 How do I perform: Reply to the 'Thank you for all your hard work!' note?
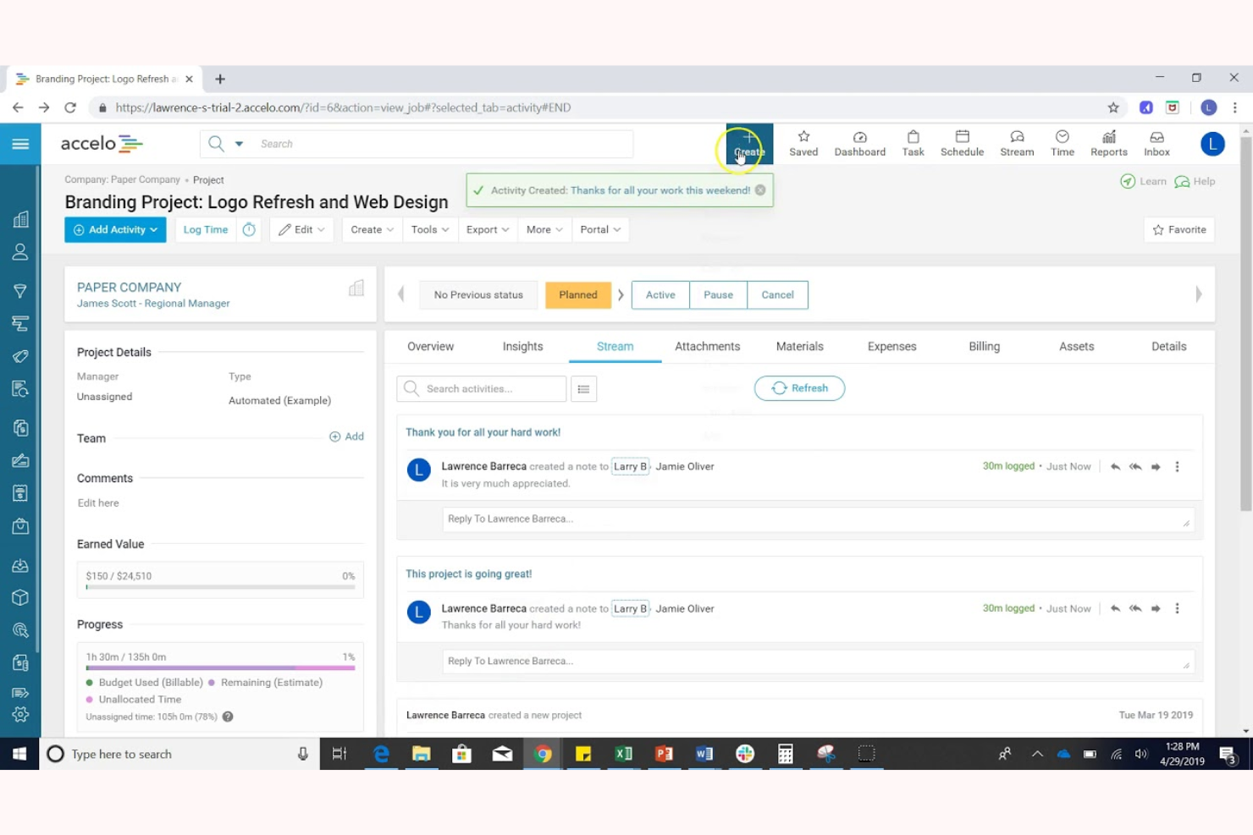coord(1115,467)
